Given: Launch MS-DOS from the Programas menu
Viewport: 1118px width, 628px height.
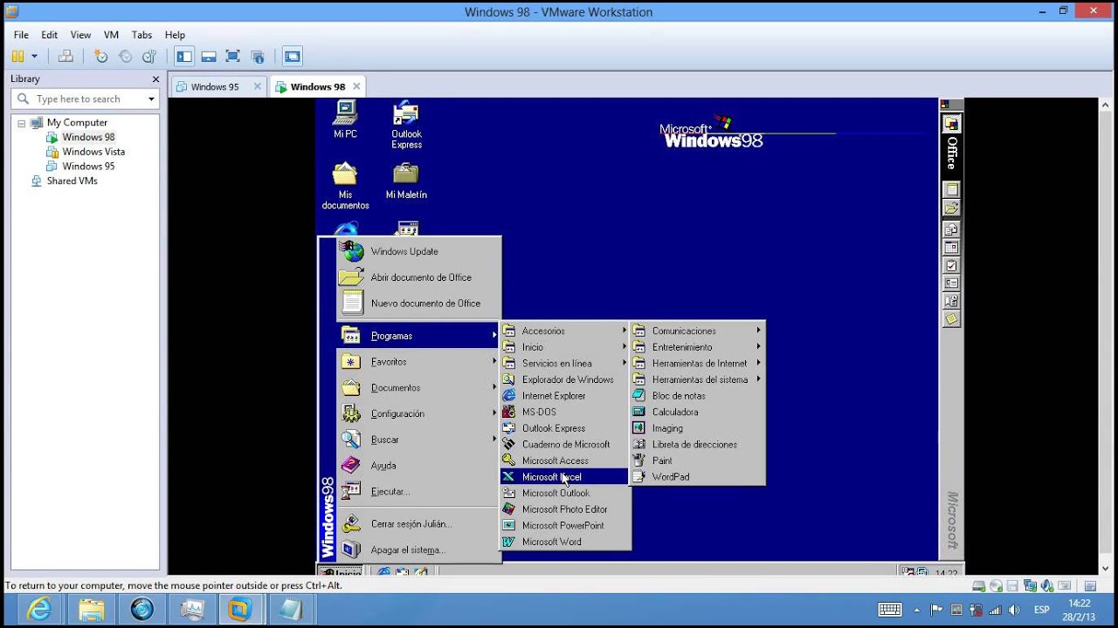Looking at the screenshot, I should [565, 413].
